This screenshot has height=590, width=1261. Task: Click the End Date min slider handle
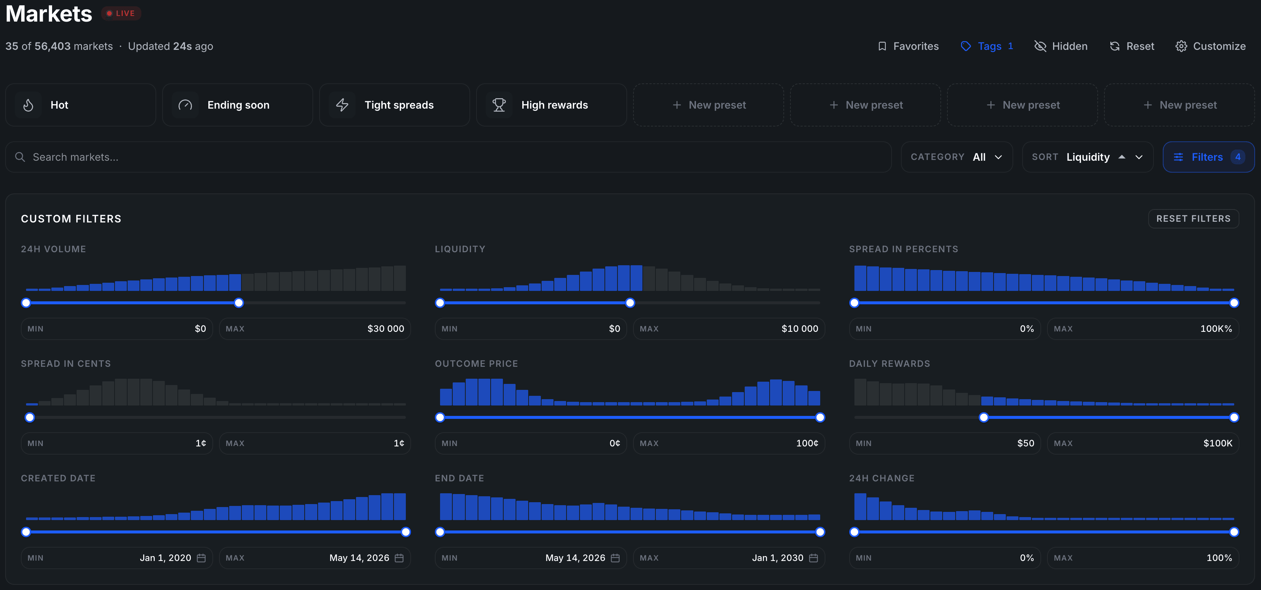440,532
